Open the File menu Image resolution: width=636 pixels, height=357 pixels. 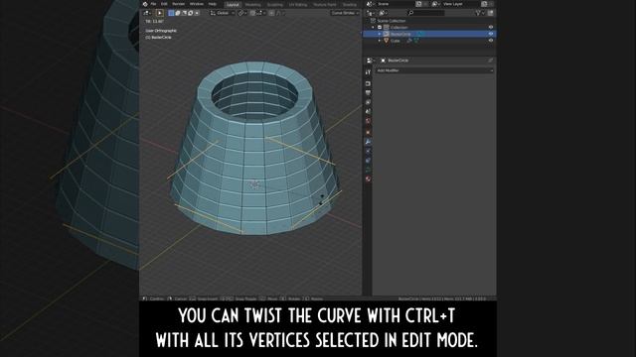click(x=153, y=4)
